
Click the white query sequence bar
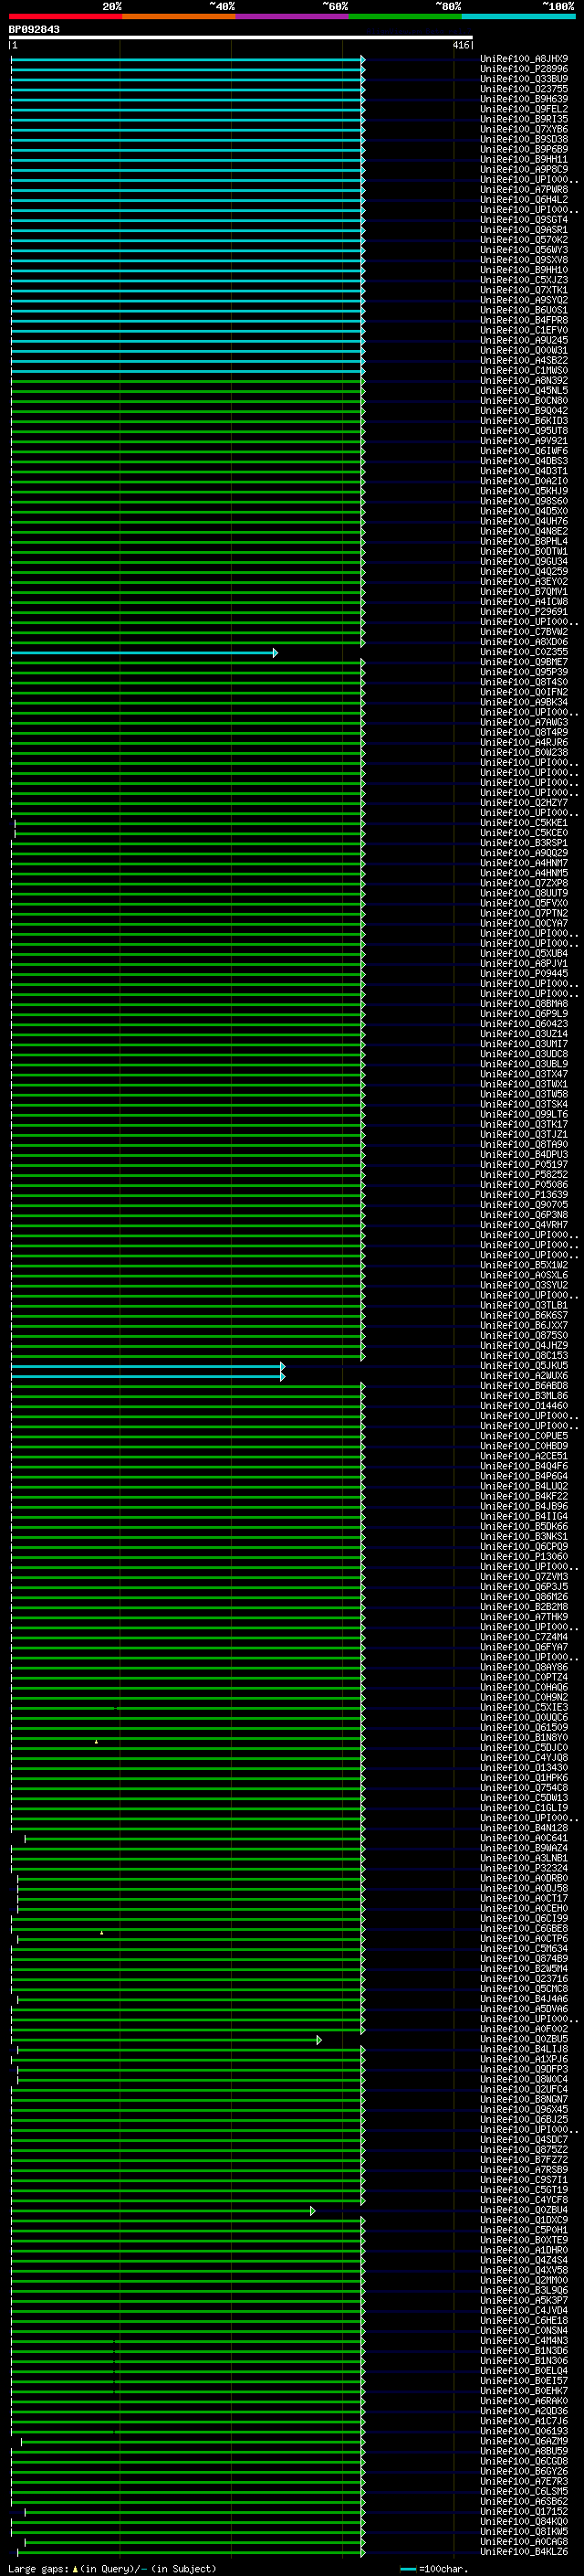(x=241, y=37)
